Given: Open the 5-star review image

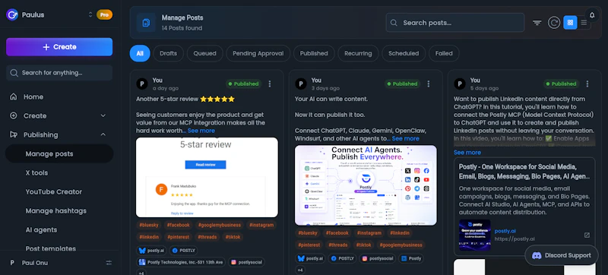Looking at the screenshot, I should 207,178.
